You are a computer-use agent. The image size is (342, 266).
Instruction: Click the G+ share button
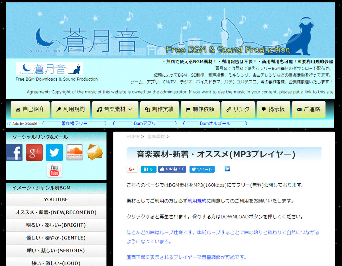(132, 169)
